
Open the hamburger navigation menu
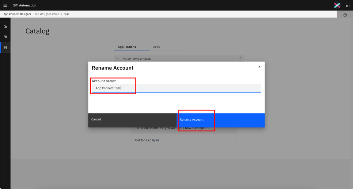pos(5,5)
